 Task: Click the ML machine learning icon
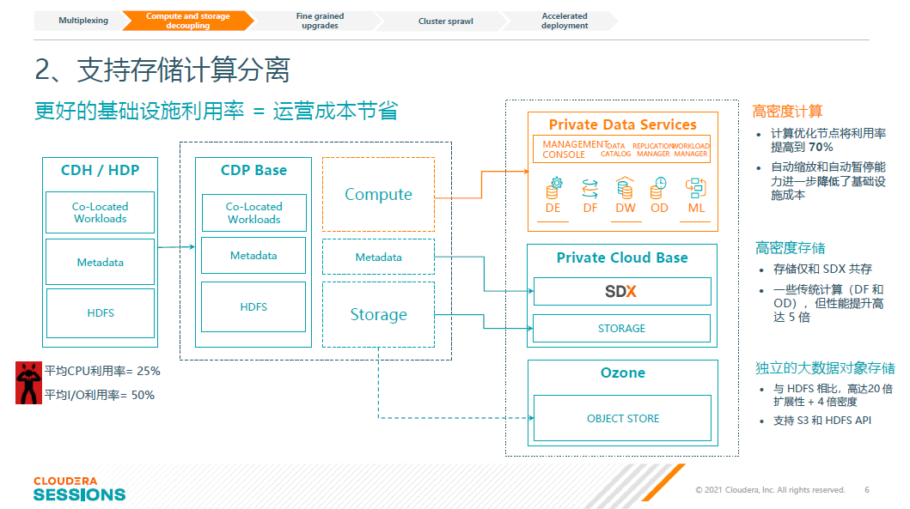coord(696,189)
